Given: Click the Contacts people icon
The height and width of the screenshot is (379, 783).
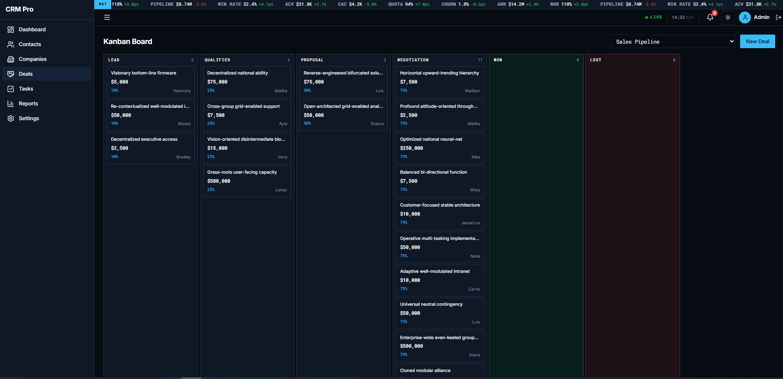Looking at the screenshot, I should pyautogui.click(x=11, y=44).
